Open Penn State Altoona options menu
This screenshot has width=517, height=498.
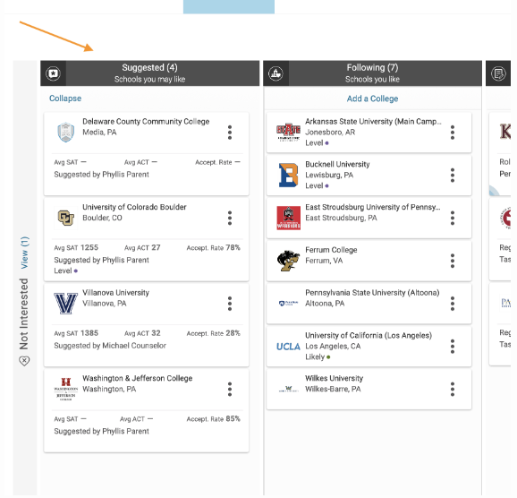point(453,304)
